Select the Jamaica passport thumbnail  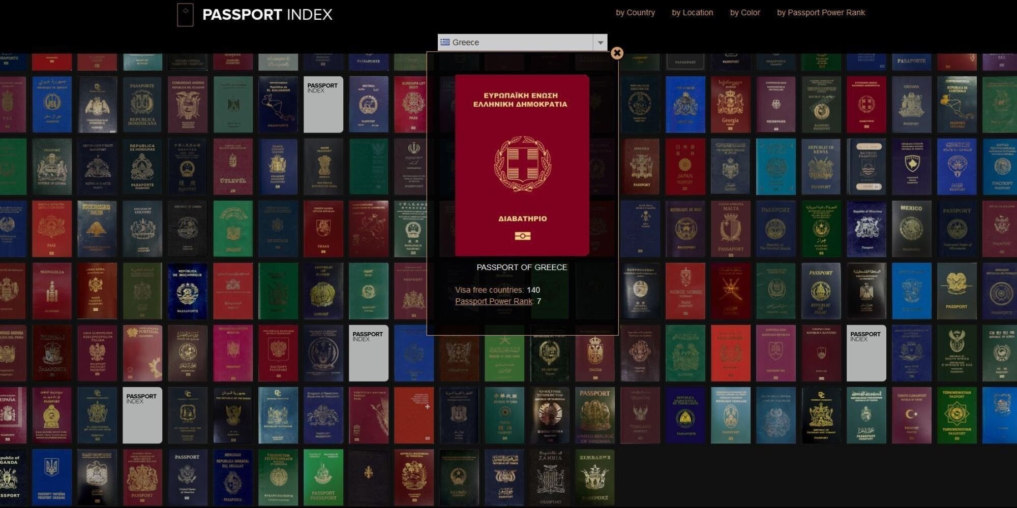640,167
